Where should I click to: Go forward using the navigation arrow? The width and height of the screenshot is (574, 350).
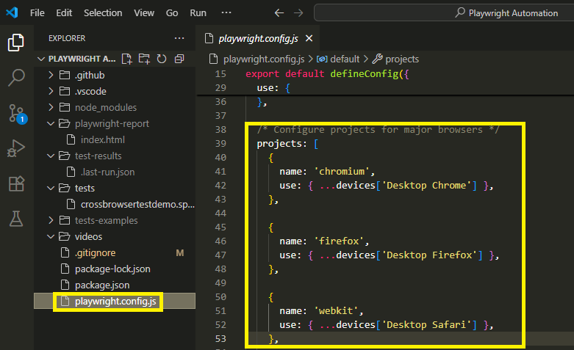[298, 12]
